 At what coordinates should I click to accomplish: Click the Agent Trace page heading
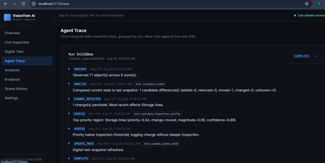(x=73, y=31)
